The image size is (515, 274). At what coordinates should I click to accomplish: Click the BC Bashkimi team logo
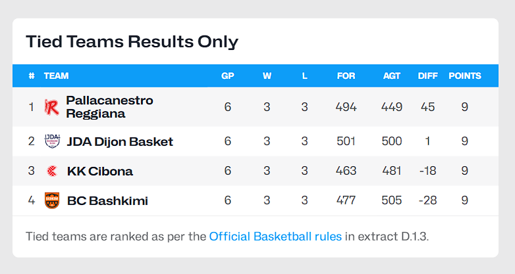[52, 200]
